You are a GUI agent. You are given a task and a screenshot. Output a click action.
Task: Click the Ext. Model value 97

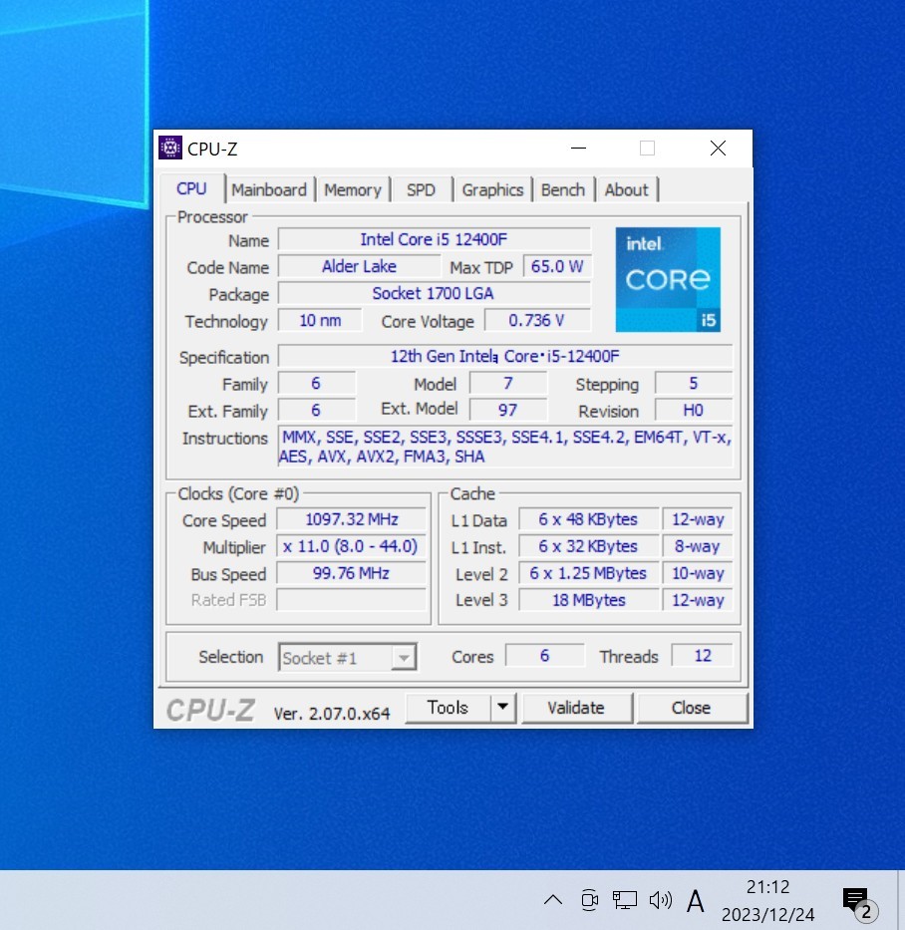[x=508, y=410]
